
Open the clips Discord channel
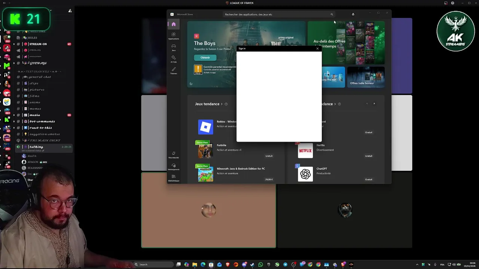pos(44,83)
